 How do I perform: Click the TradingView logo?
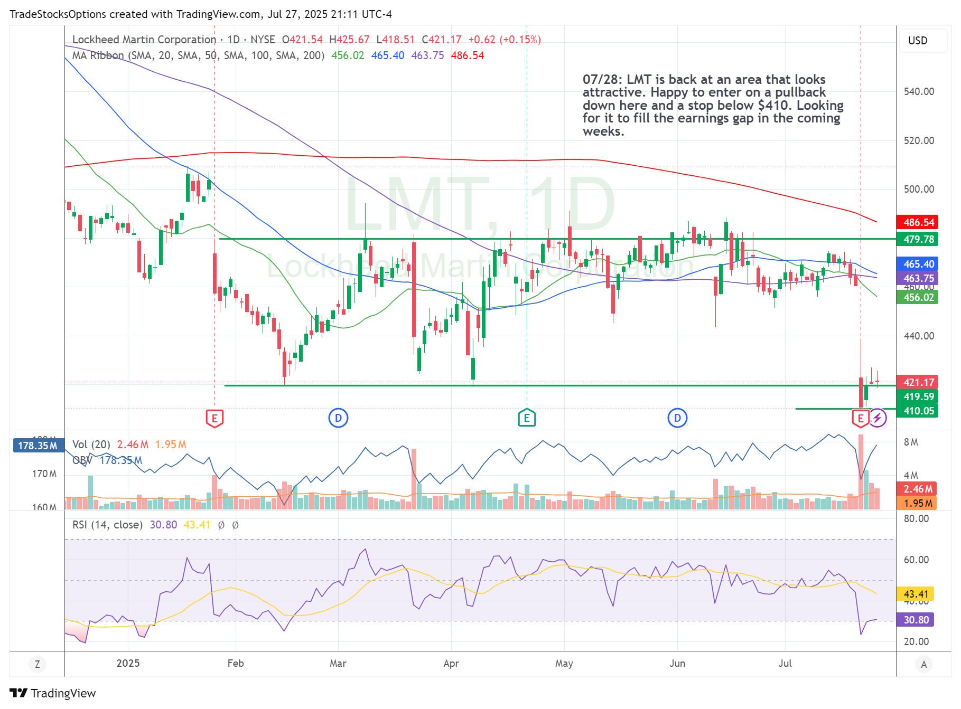pos(53,693)
